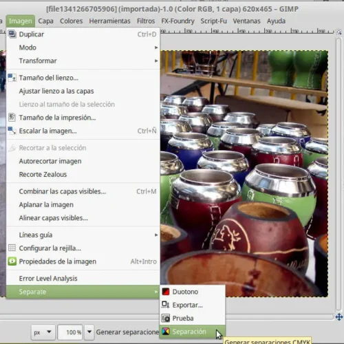Click the navigation cross-arrows icon below scrollbar
This screenshot has width=344, height=344.
[x=339, y=317]
